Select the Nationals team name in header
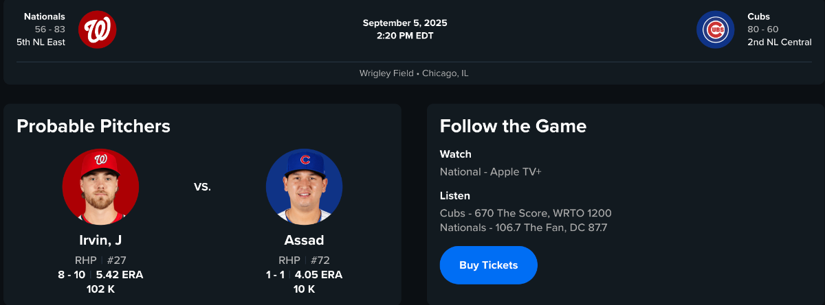The width and height of the screenshot is (825, 305). 45,16
